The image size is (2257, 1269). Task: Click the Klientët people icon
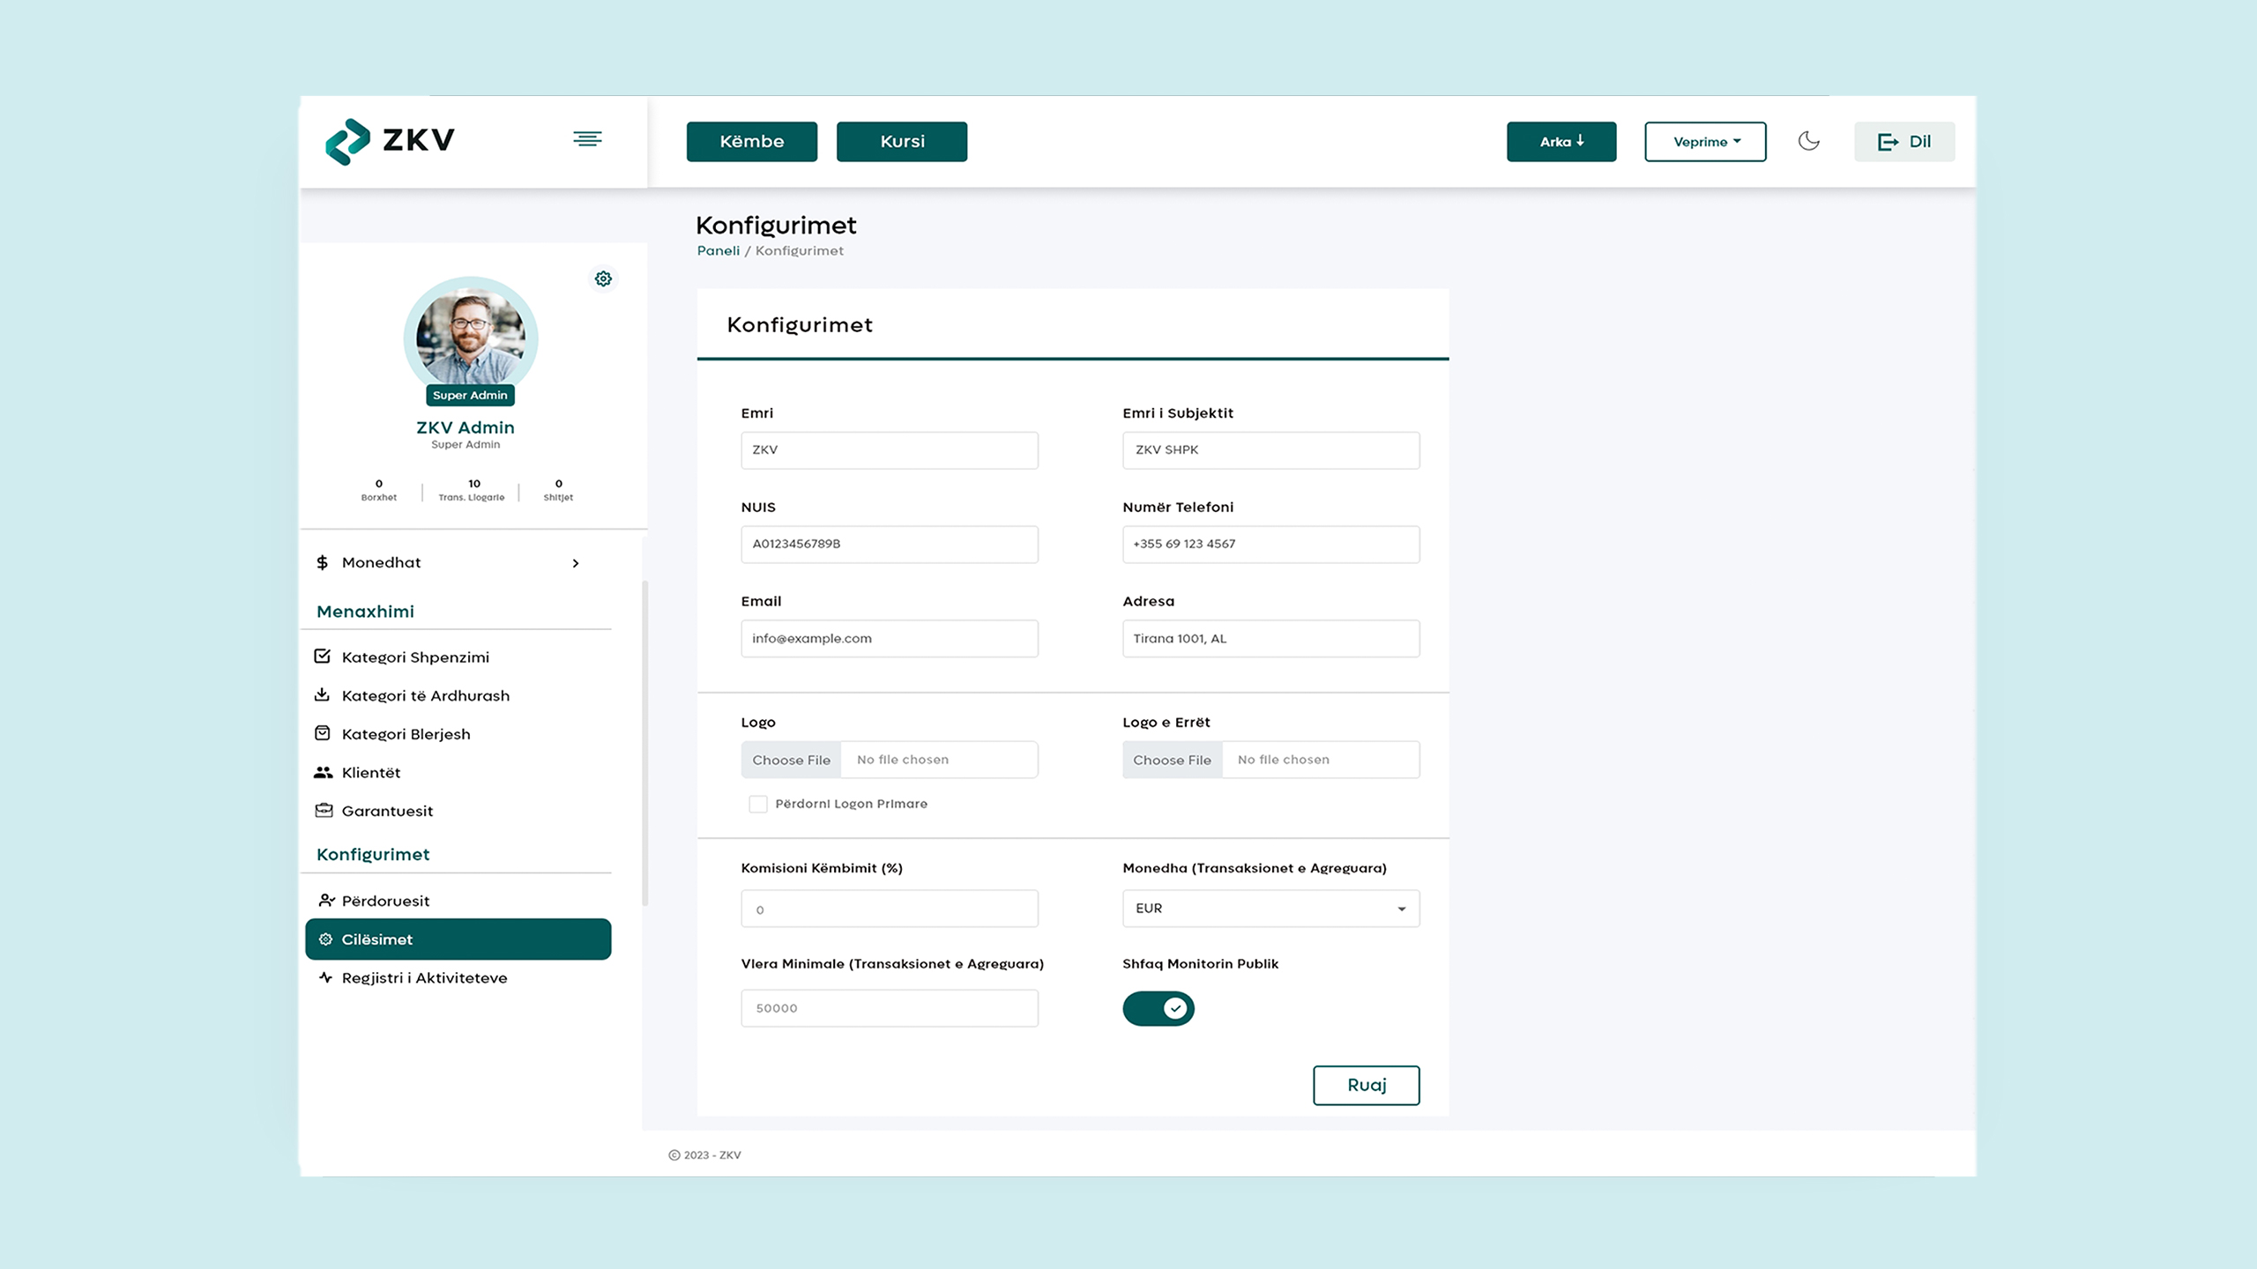tap(323, 773)
